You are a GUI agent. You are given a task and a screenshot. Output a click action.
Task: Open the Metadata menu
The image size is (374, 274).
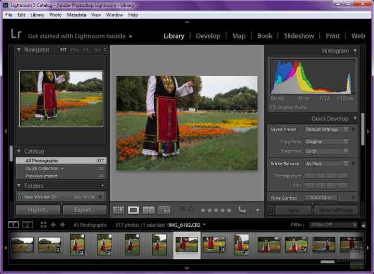click(76, 15)
